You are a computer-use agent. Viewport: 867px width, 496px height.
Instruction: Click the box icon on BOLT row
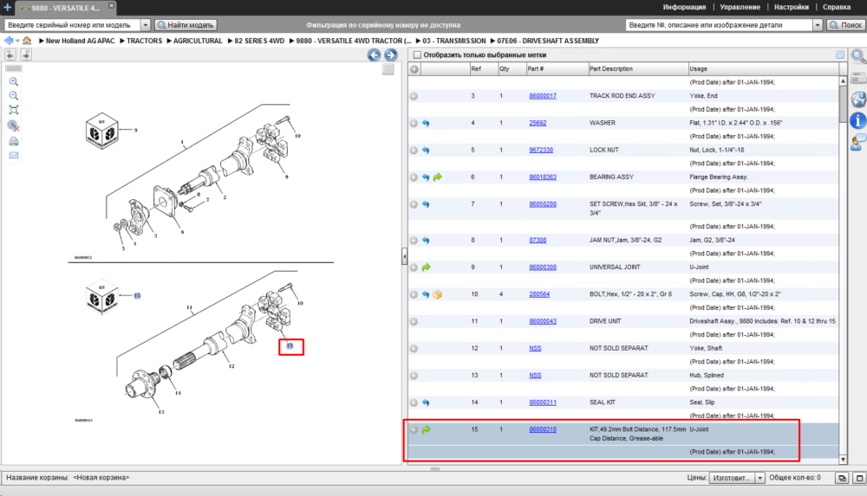point(437,294)
